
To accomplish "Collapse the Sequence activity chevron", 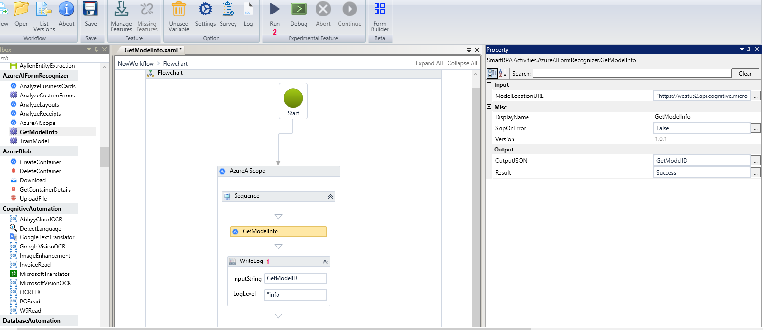I will coord(330,196).
